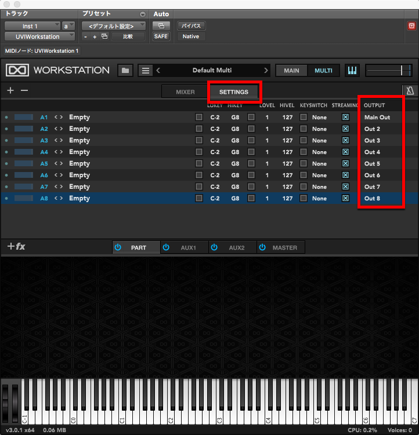Select the Default Multi preset name

pyautogui.click(x=212, y=70)
